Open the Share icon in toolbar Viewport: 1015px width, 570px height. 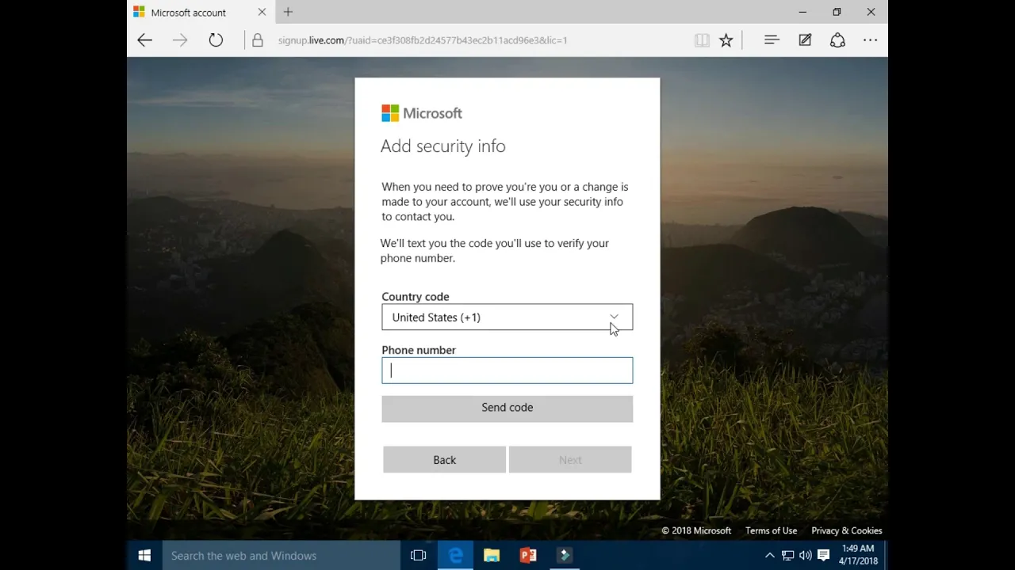[837, 40]
